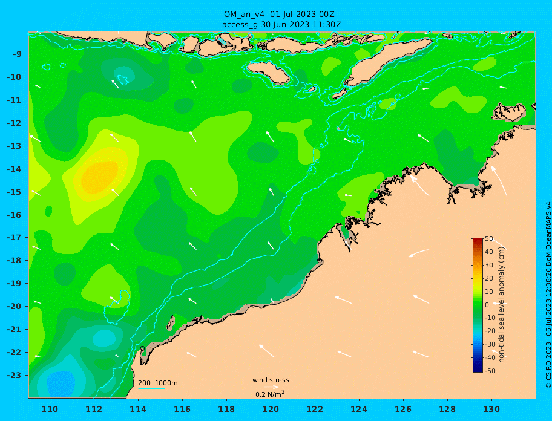Click the '-22' latitude axis label
Viewport: 552px width, 421px height.
[x=14, y=352]
